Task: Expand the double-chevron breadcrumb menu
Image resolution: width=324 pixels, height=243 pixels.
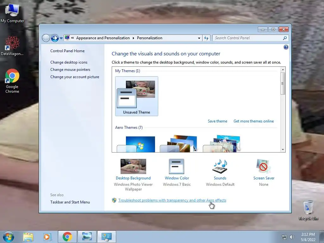Action: click(72, 38)
